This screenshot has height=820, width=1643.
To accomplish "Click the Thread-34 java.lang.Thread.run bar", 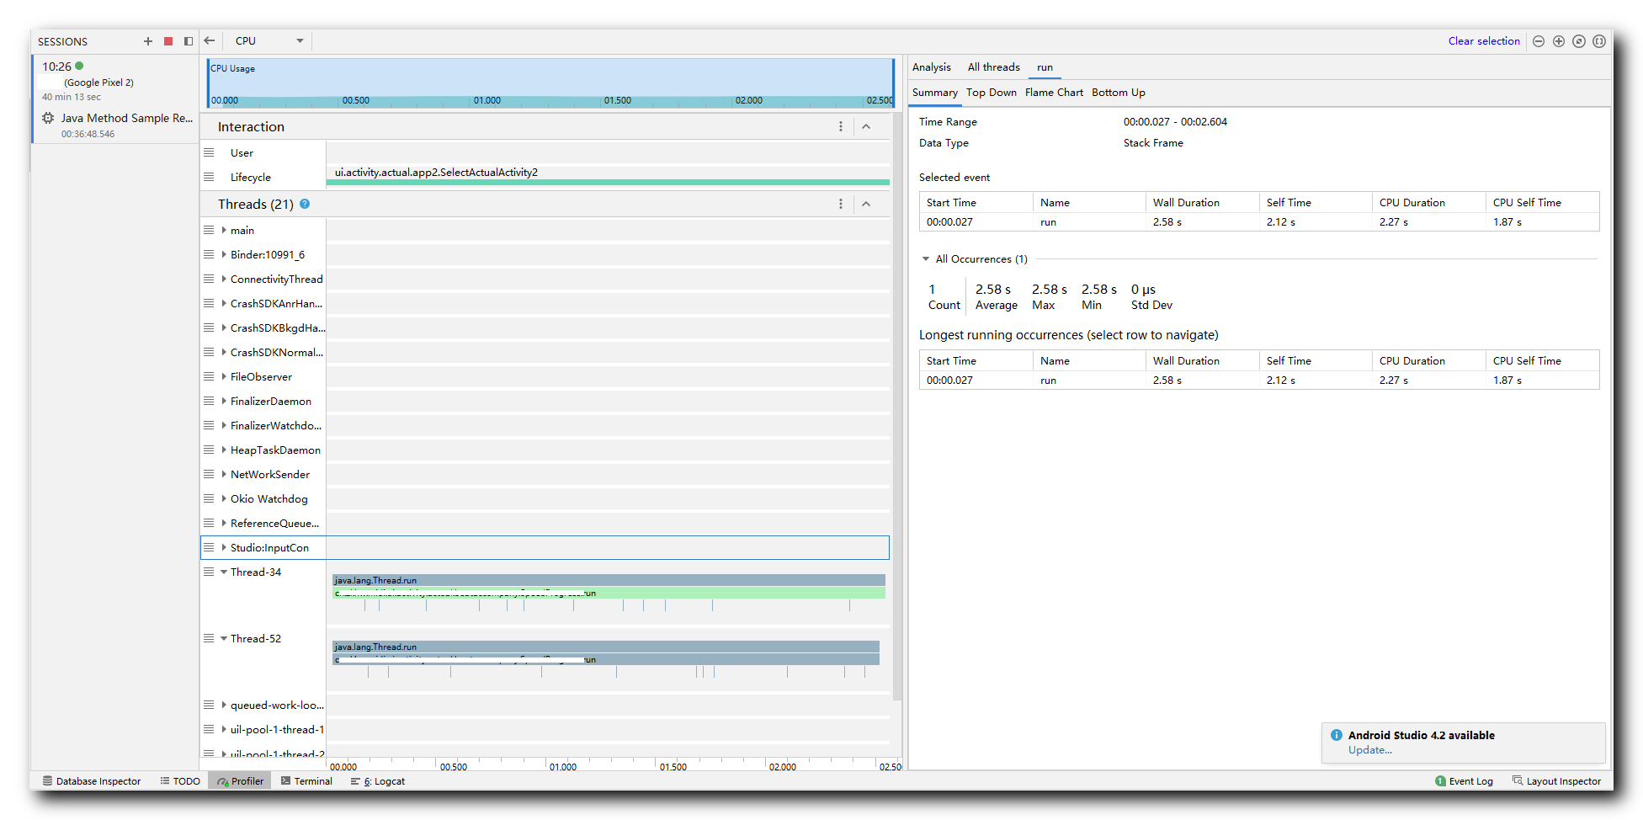I will pyautogui.click(x=609, y=580).
